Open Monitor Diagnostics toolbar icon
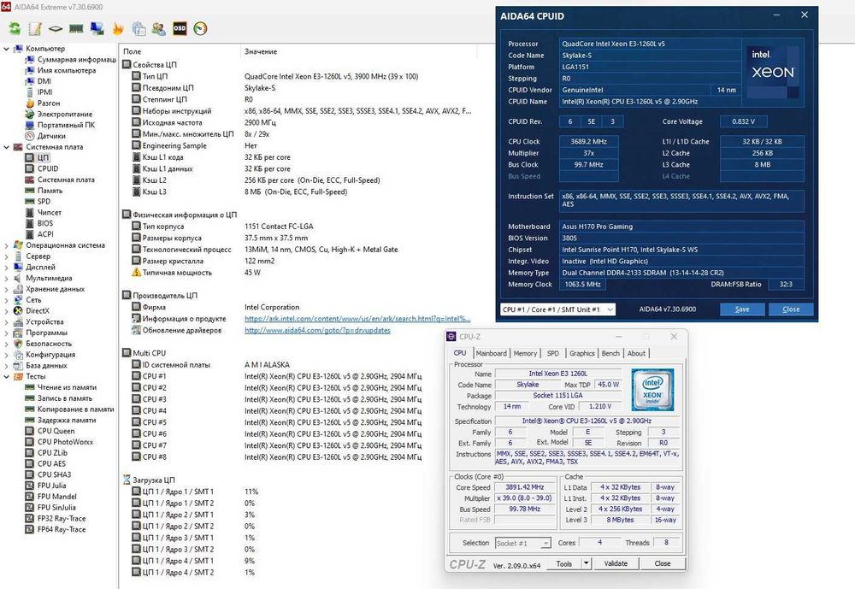Viewport: 855px width, 589px height. (x=97, y=28)
